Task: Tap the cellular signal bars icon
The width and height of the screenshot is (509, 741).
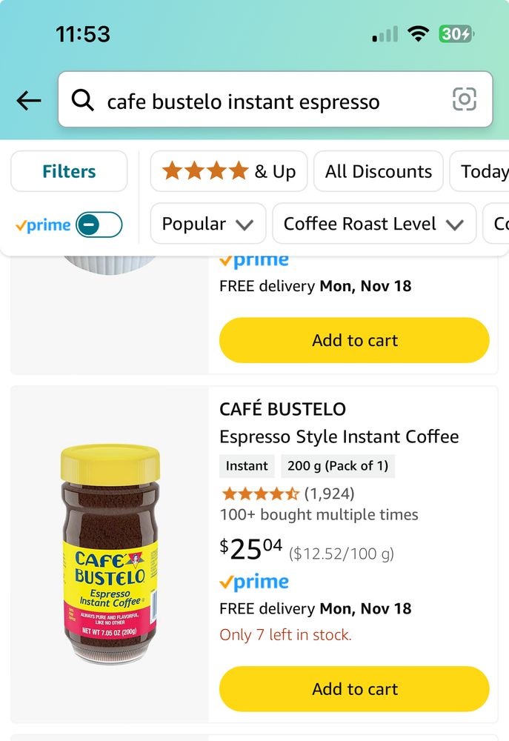Action: (x=385, y=34)
